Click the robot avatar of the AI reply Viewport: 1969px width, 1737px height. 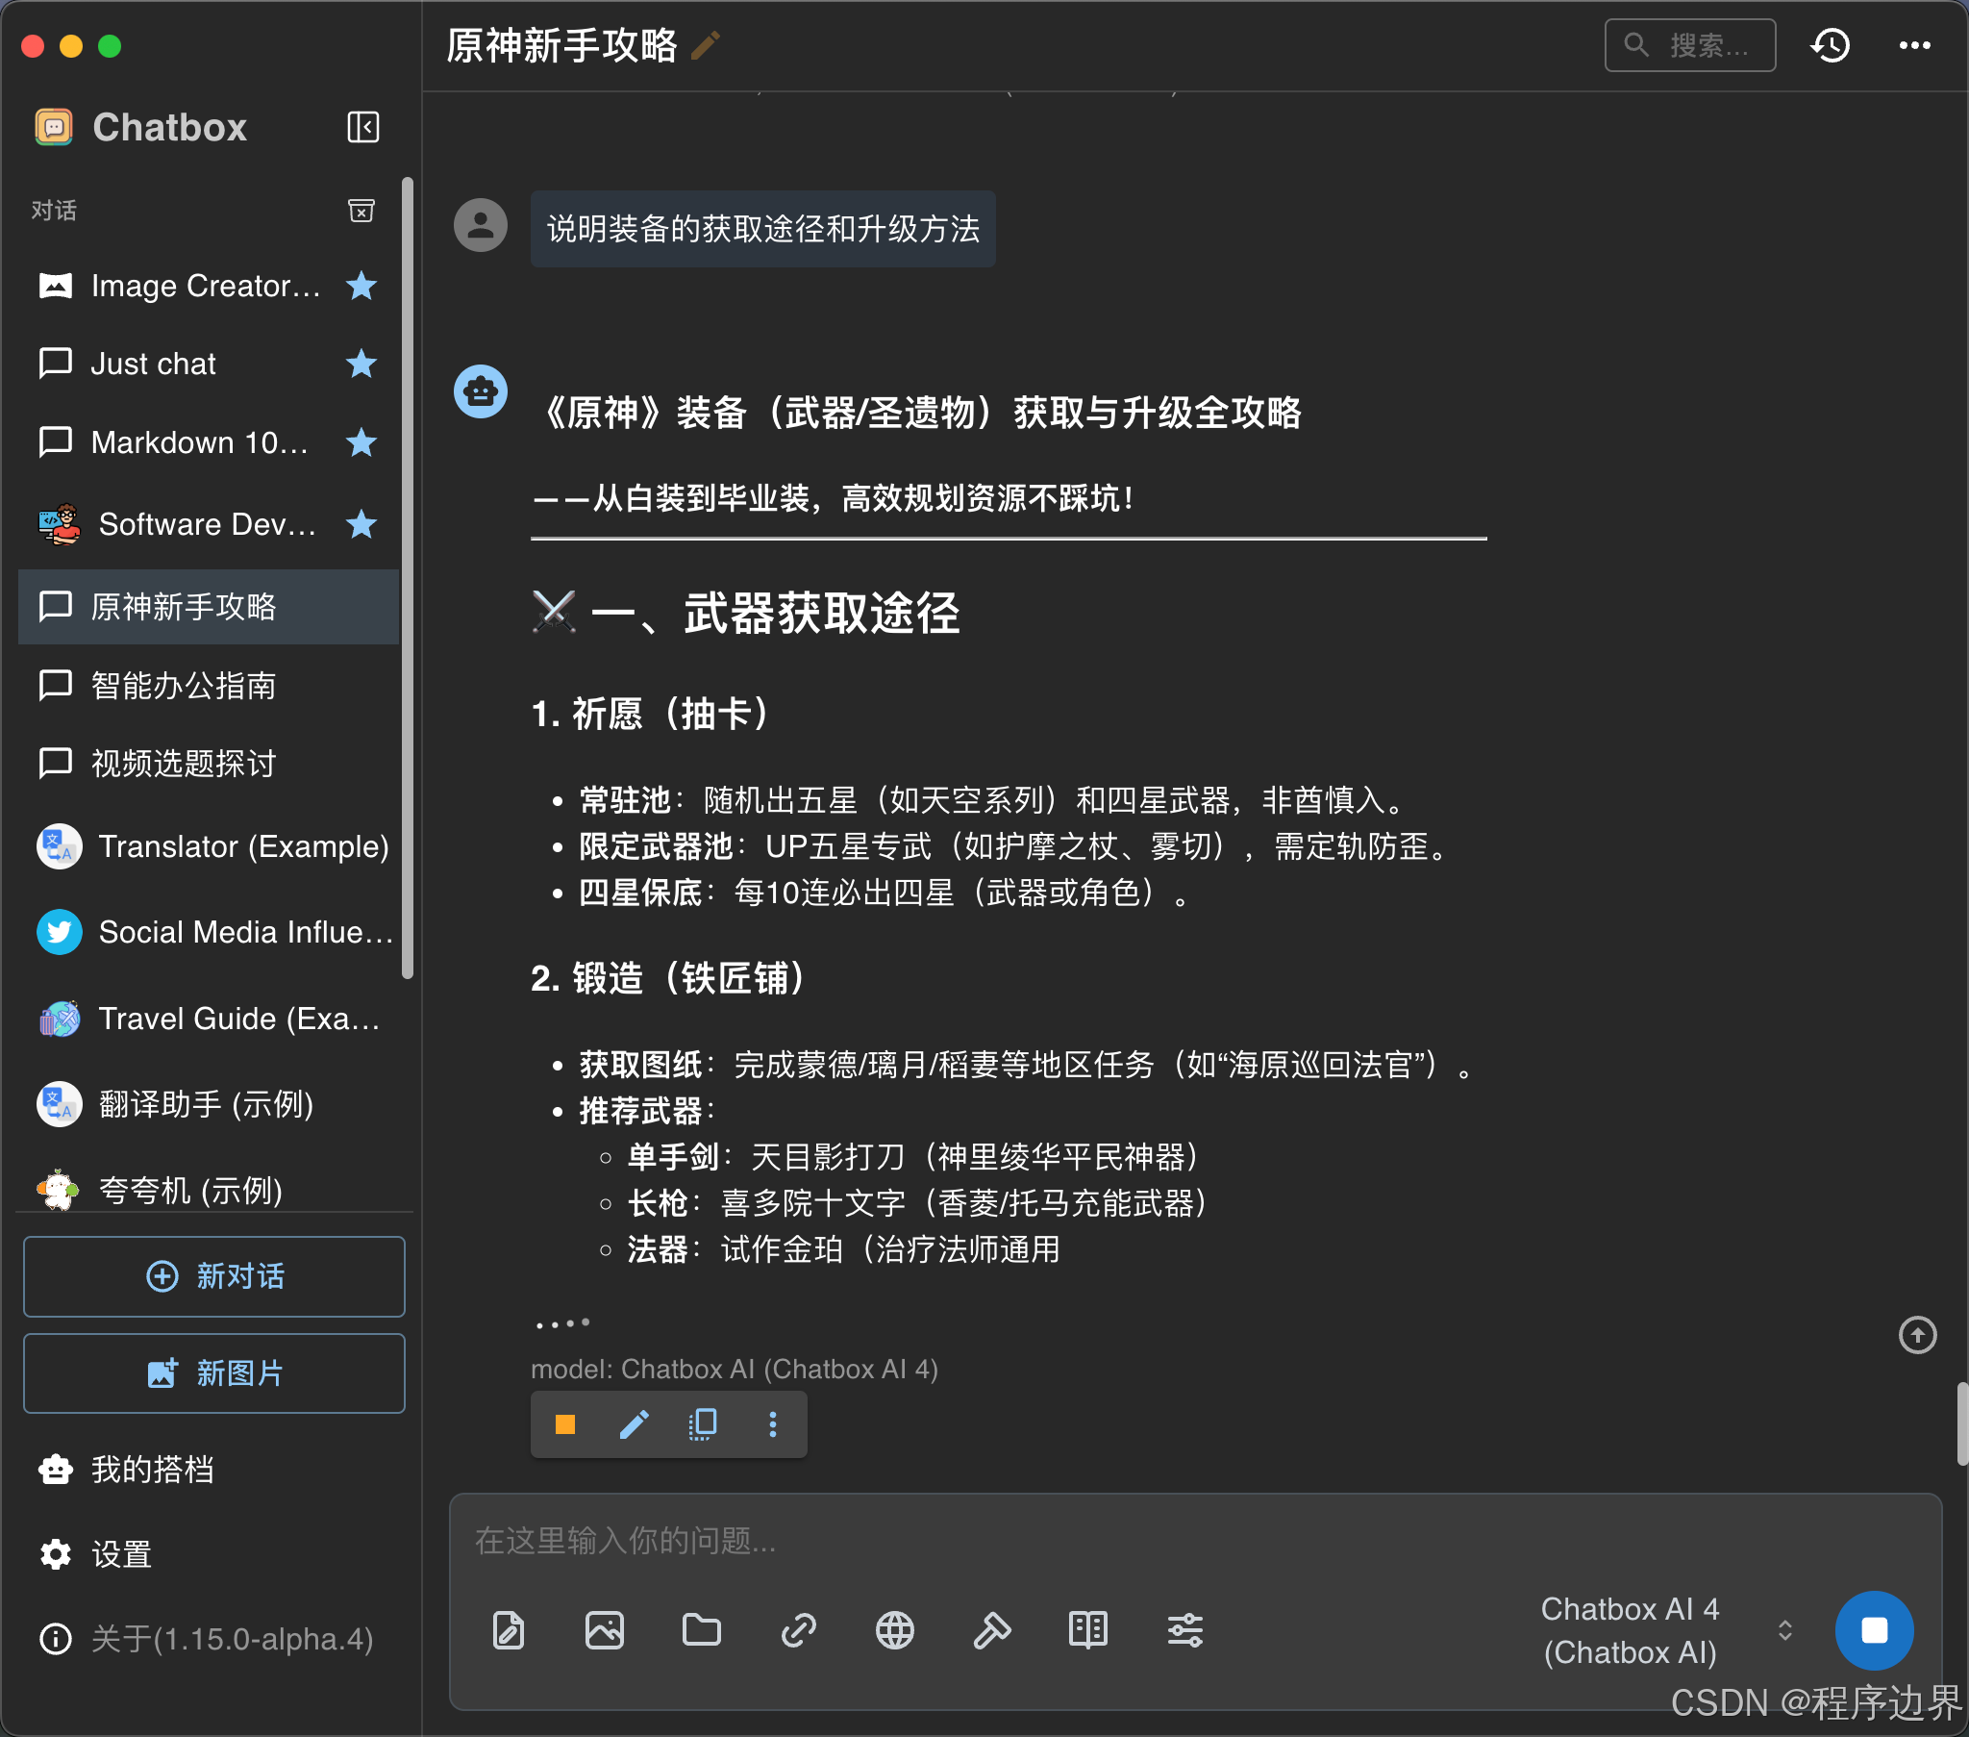(x=481, y=391)
